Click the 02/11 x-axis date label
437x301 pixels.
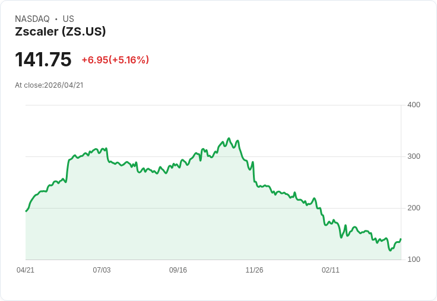click(331, 270)
